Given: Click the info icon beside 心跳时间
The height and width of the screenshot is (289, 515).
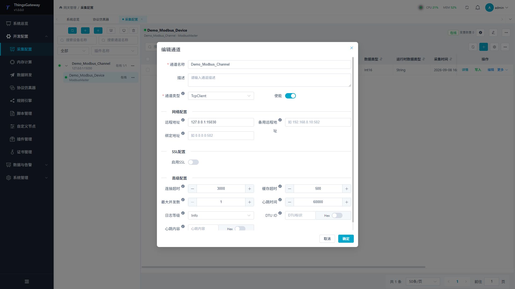Looking at the screenshot, I should coord(280,200).
